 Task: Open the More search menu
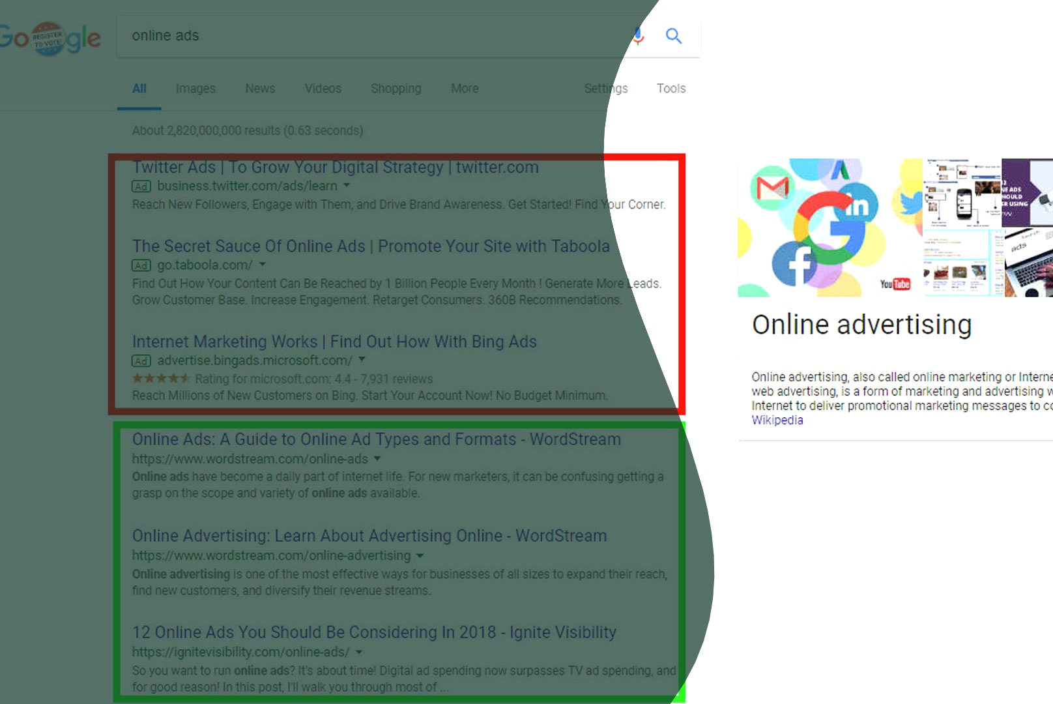coord(465,89)
